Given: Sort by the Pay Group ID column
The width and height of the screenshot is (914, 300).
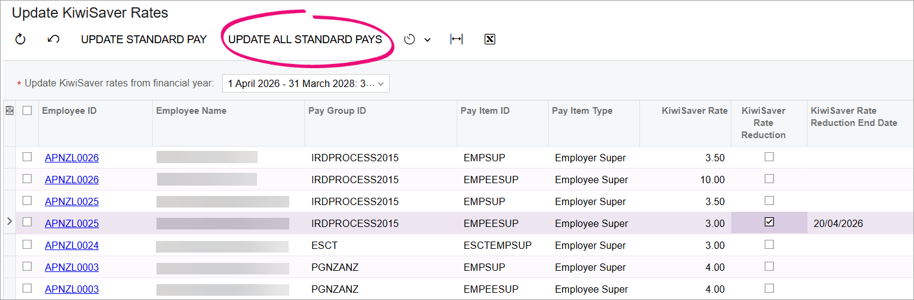Looking at the screenshot, I should tap(337, 111).
